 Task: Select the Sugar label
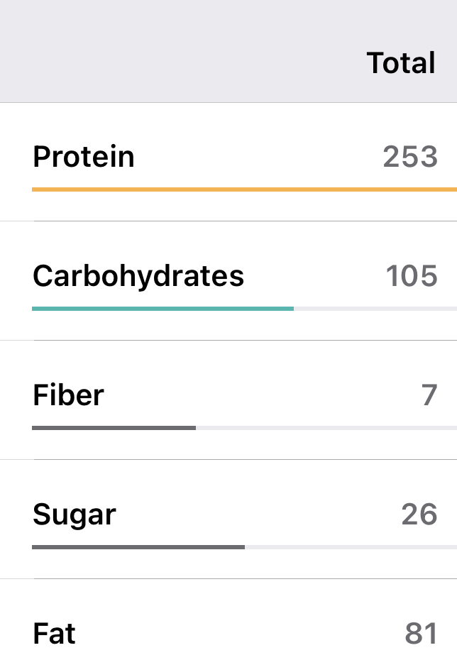74,515
